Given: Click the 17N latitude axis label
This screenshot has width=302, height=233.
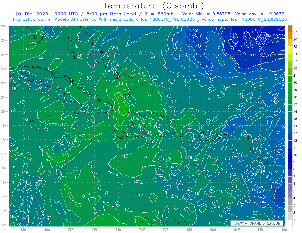Looking at the screenshot, I should point(4,154).
